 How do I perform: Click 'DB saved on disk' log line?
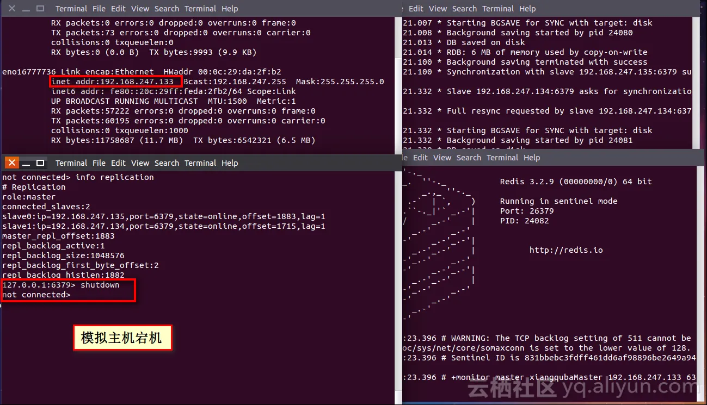tap(464, 42)
